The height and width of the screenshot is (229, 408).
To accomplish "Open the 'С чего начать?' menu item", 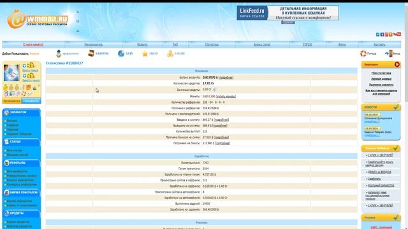I will pyautogui.click(x=33, y=45).
